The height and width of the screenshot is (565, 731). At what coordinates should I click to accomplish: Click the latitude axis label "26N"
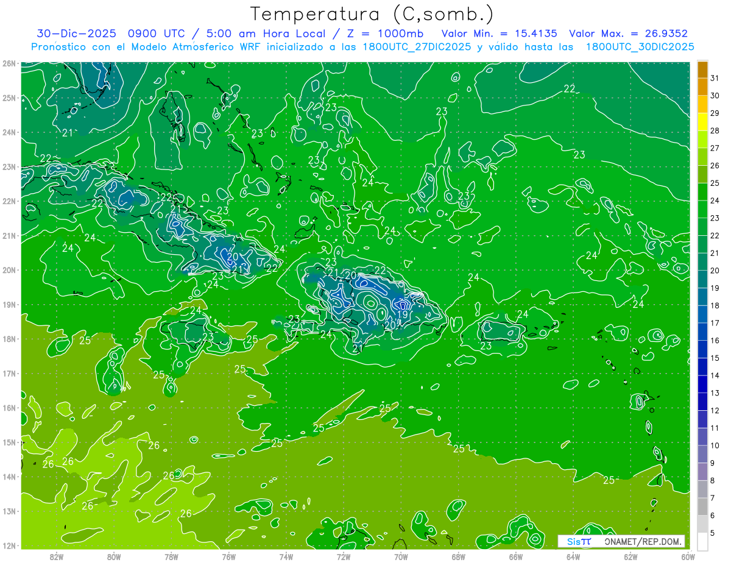(9, 63)
